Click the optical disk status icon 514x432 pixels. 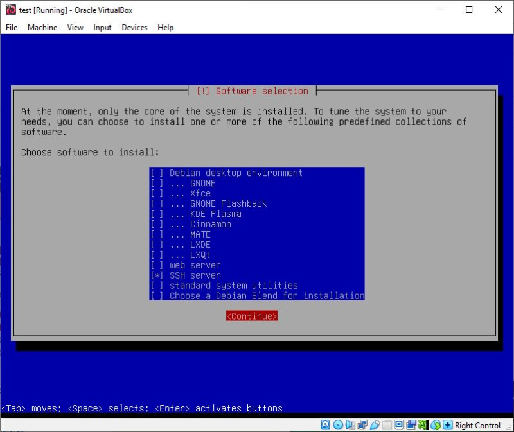[x=338, y=425]
